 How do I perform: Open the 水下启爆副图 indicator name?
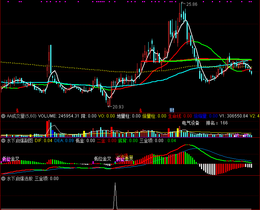(x=20, y=141)
